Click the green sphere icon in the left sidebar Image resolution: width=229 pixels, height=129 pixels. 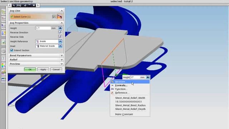(x=4, y=42)
